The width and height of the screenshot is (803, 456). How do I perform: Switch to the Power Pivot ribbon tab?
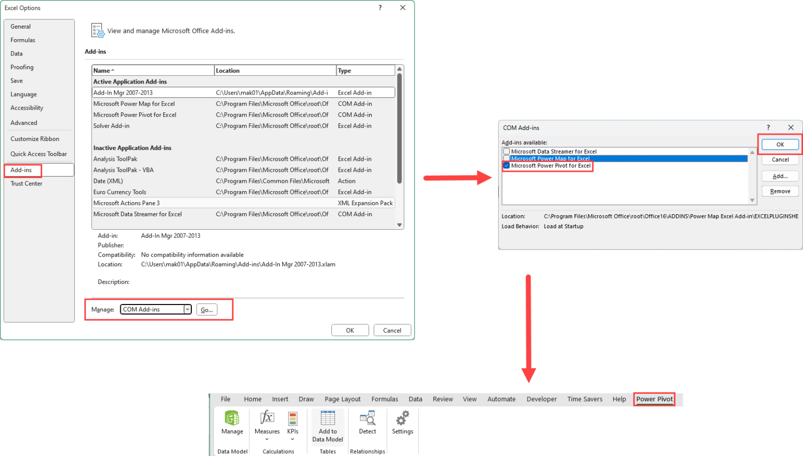654,399
